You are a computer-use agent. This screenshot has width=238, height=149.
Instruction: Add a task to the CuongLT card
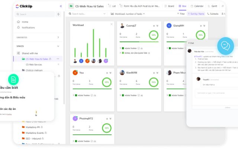(x=154, y=26)
